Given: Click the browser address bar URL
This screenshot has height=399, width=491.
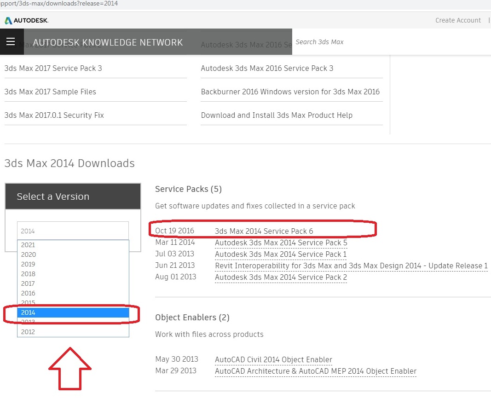Looking at the screenshot, I should pos(59,3).
